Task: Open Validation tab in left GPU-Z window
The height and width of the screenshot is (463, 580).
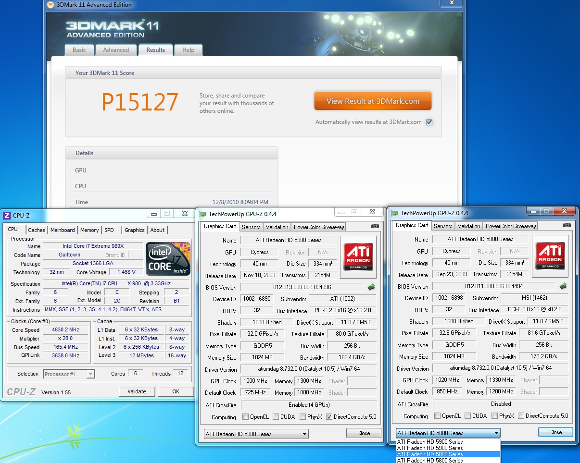Action: coord(277,227)
